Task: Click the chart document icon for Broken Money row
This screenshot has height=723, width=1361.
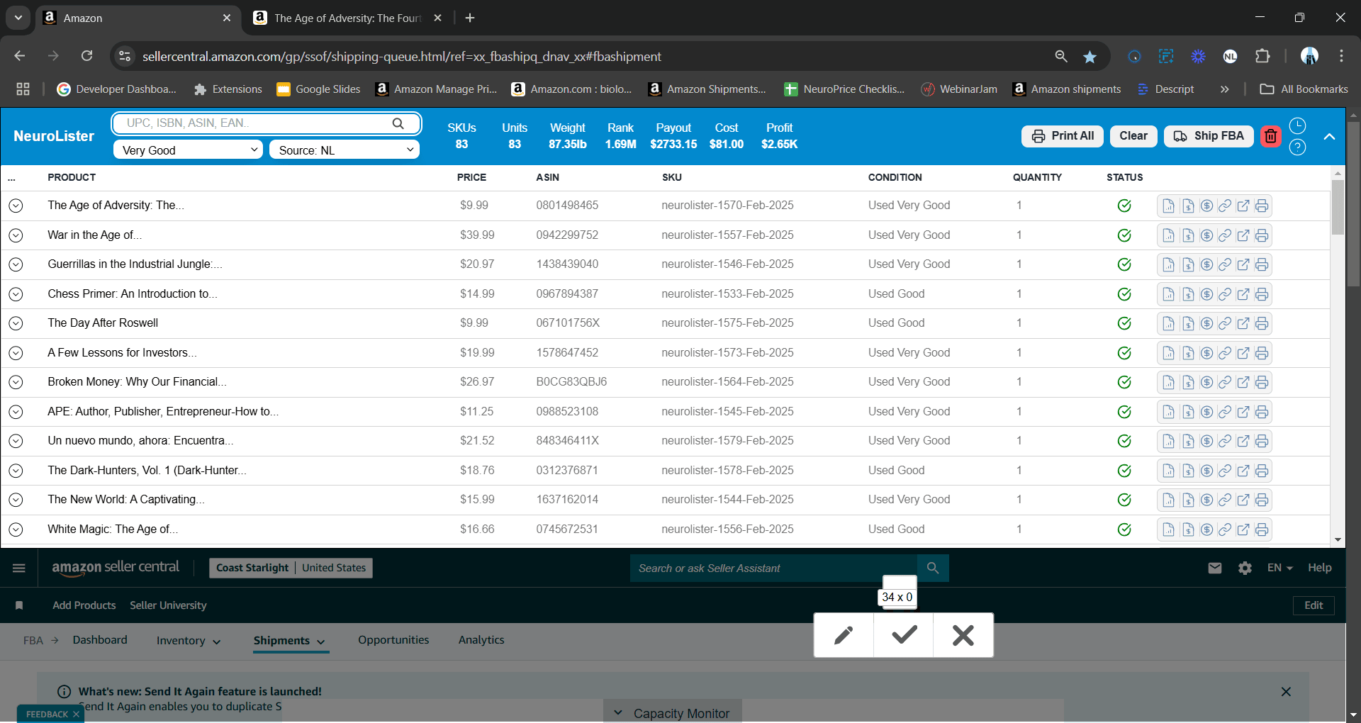Action: (1168, 382)
